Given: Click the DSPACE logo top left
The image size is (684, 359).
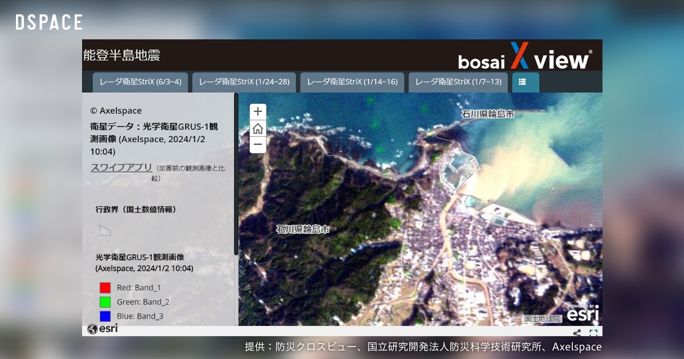Looking at the screenshot, I should tap(48, 22).
